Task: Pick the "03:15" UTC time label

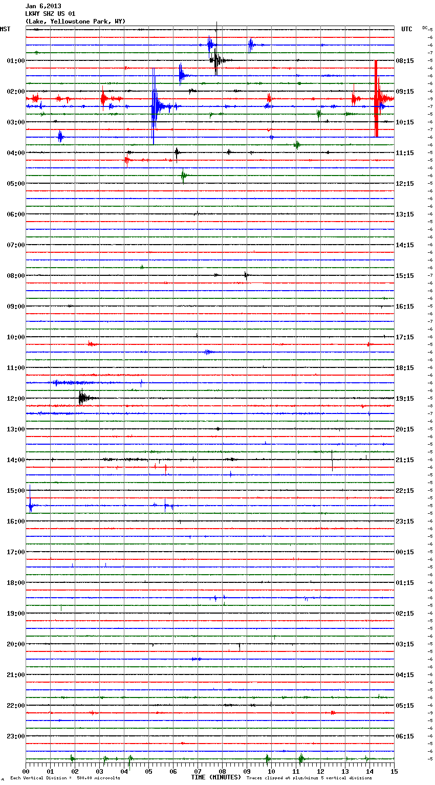Action: 405,644
